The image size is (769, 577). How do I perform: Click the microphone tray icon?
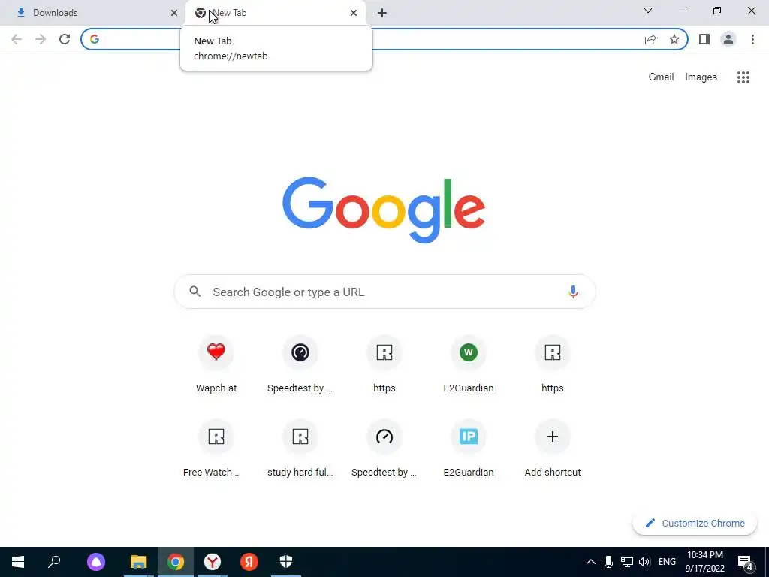608,562
